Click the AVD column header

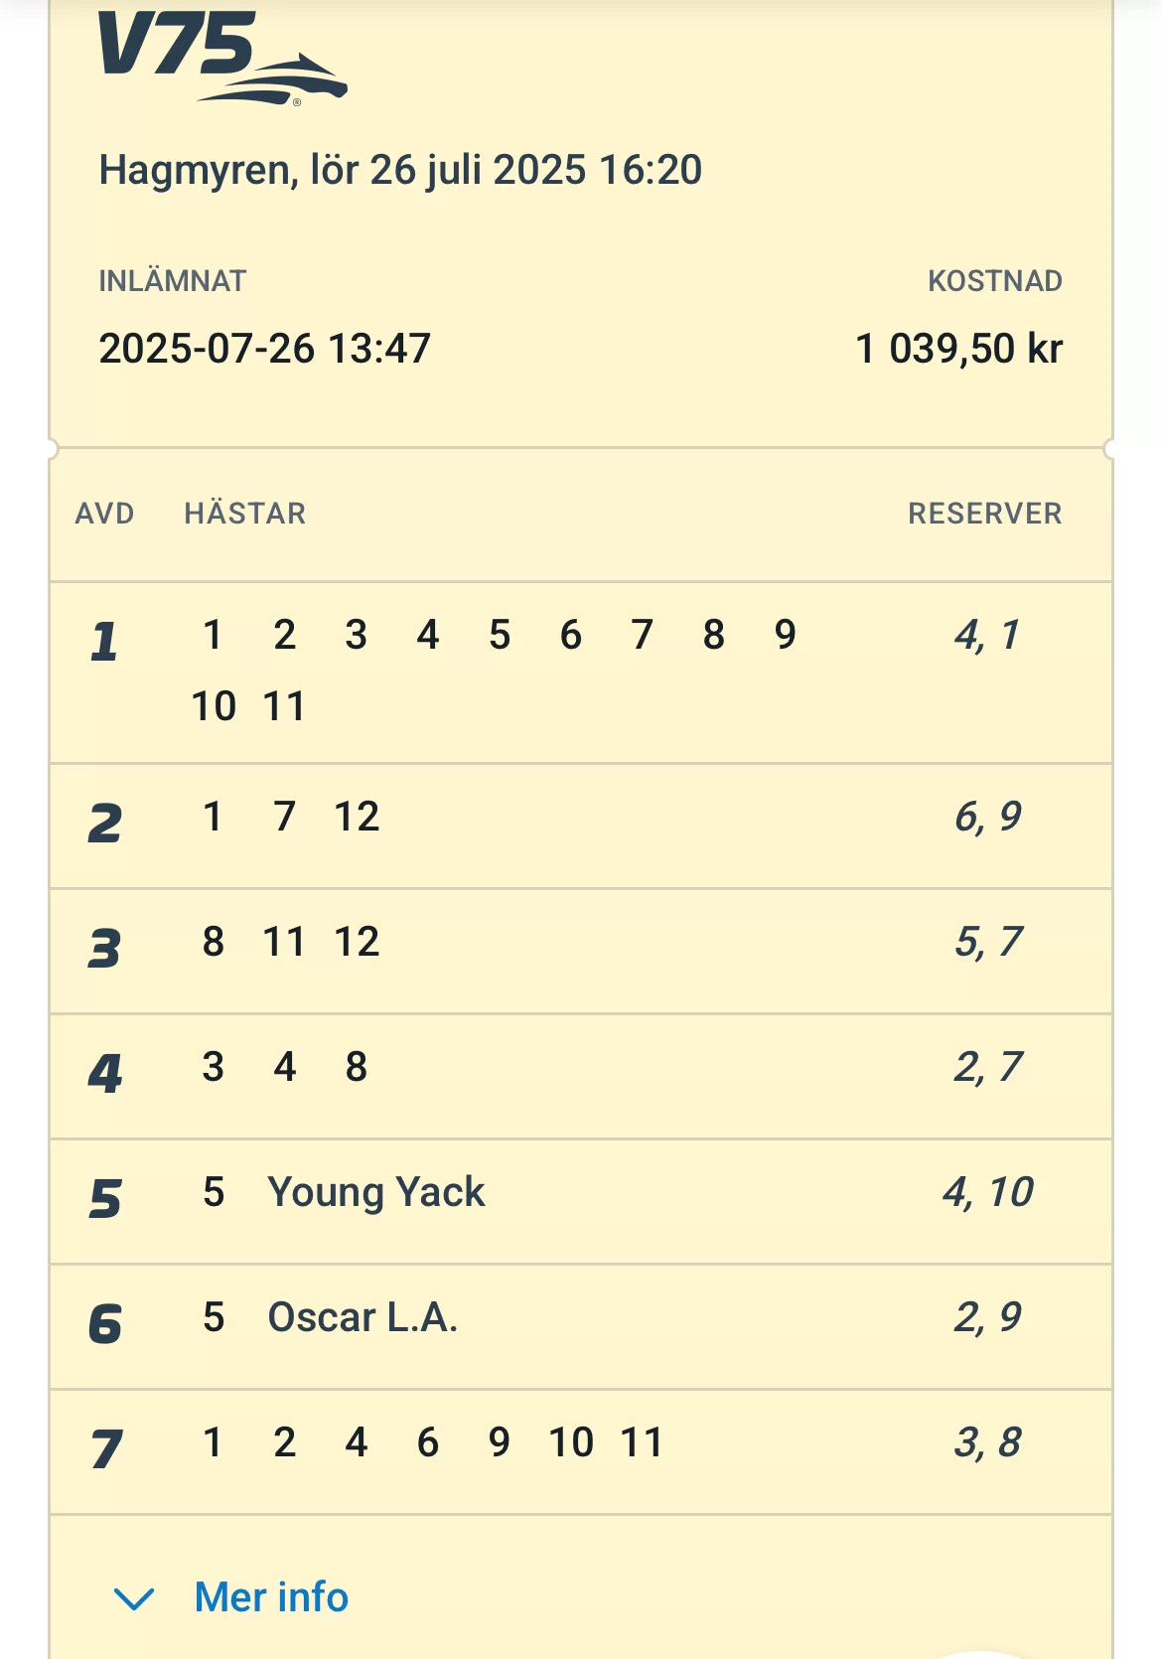coord(104,514)
